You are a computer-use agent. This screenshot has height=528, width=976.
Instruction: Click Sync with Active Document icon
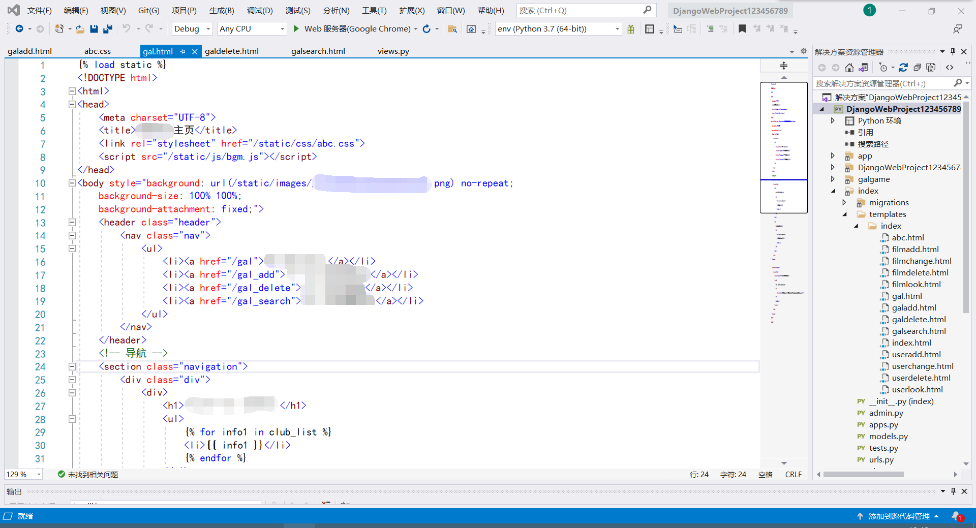pos(903,68)
